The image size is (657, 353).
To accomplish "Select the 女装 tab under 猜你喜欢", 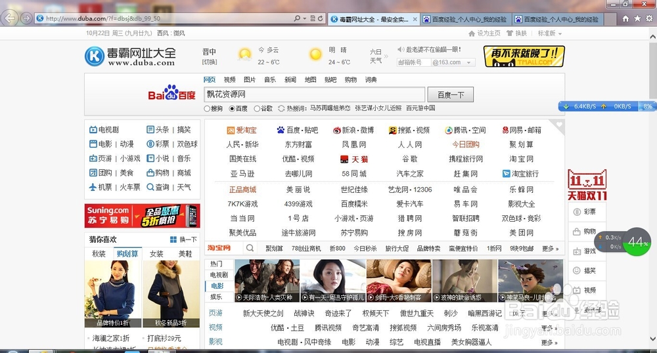I will point(156,254).
